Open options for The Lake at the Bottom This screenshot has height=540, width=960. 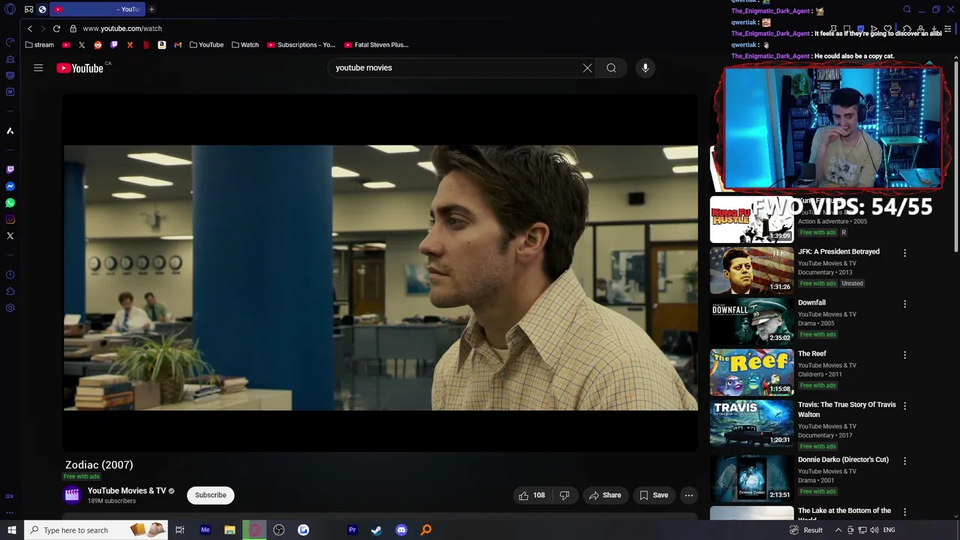(x=904, y=511)
